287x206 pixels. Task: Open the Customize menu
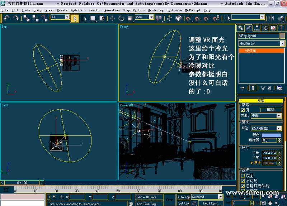tap(174, 10)
